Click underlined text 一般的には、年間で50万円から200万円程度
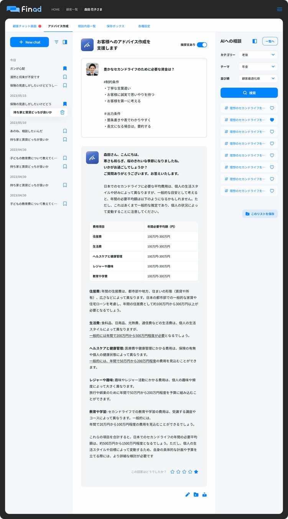 point(123,361)
